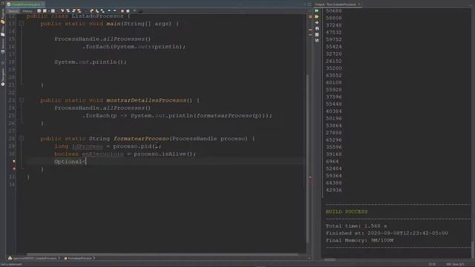This screenshot has width=475, height=267.
Task: Click the enEjecucion variable on line 30
Action: coord(102,154)
